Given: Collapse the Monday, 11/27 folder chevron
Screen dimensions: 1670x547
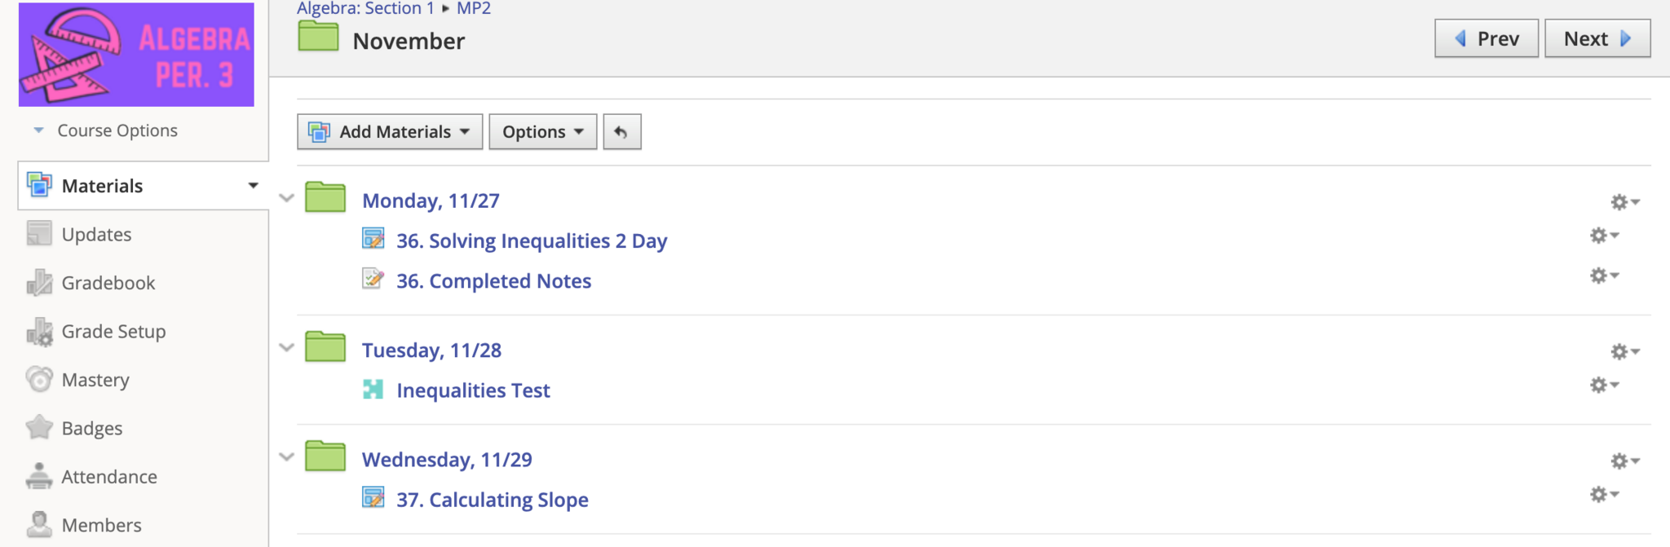Looking at the screenshot, I should [x=286, y=198].
